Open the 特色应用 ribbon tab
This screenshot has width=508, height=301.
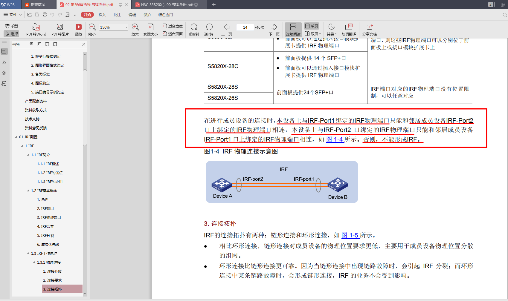[x=166, y=15]
